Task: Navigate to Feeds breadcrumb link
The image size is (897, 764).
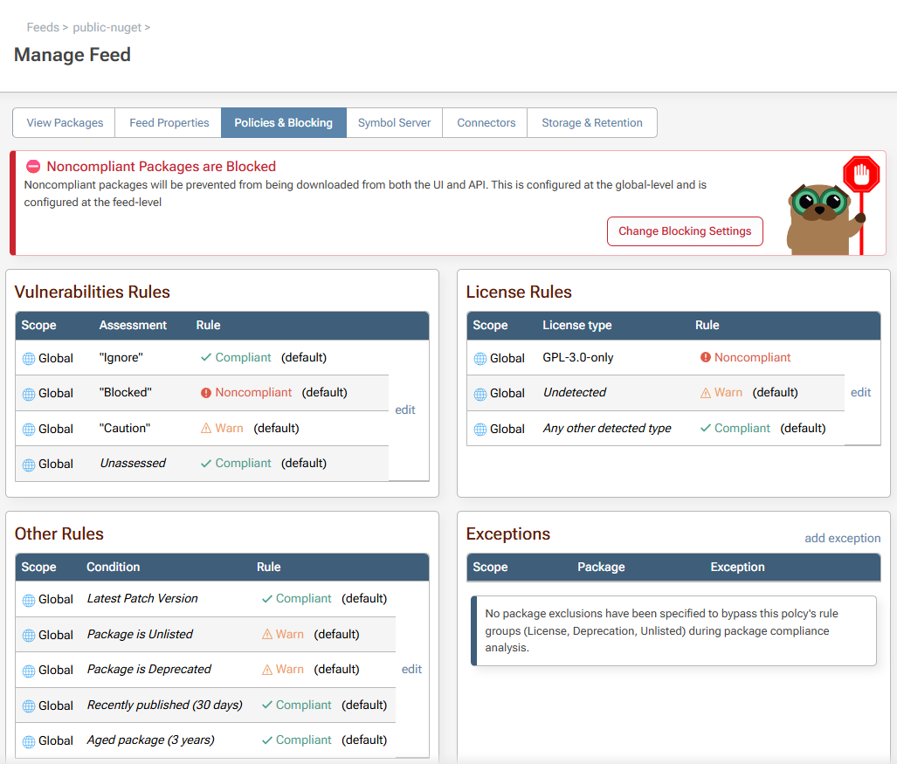Action: click(43, 28)
